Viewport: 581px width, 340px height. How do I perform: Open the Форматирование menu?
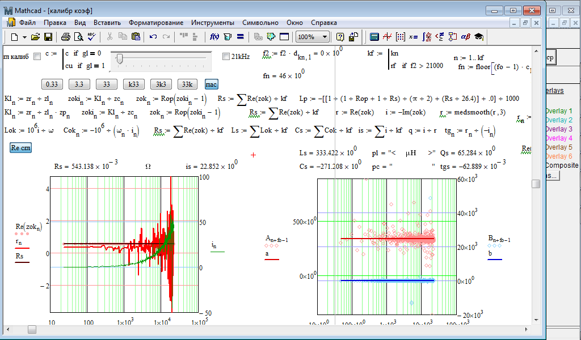(x=155, y=23)
